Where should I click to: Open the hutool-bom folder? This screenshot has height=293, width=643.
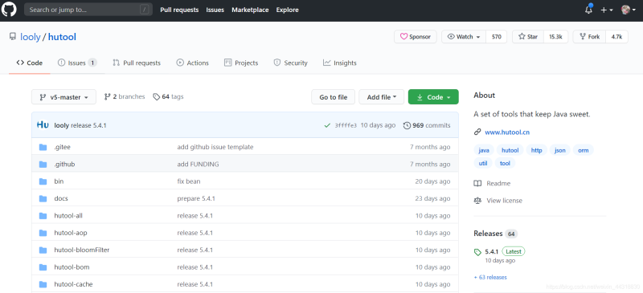click(72, 267)
